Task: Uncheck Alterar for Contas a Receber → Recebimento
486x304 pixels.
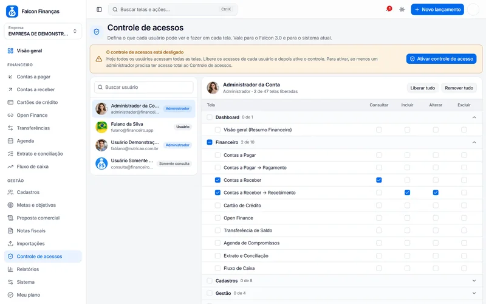Action: pos(436,193)
